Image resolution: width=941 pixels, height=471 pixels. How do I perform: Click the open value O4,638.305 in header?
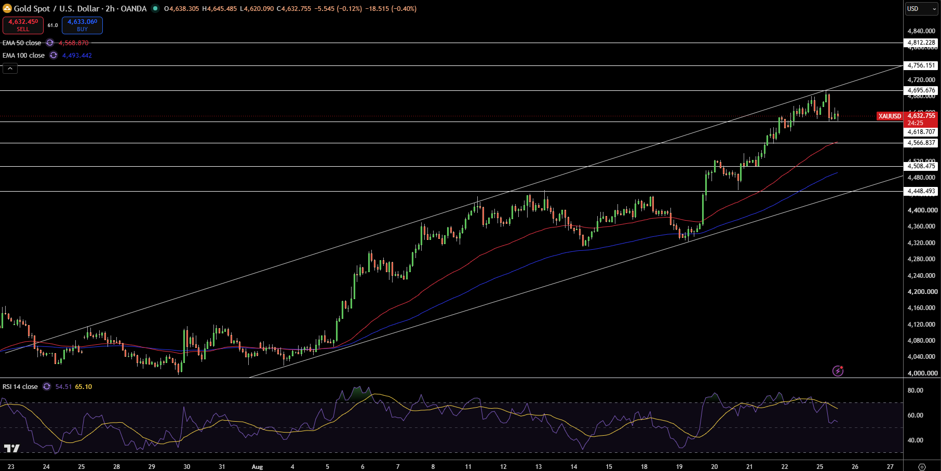182,9
